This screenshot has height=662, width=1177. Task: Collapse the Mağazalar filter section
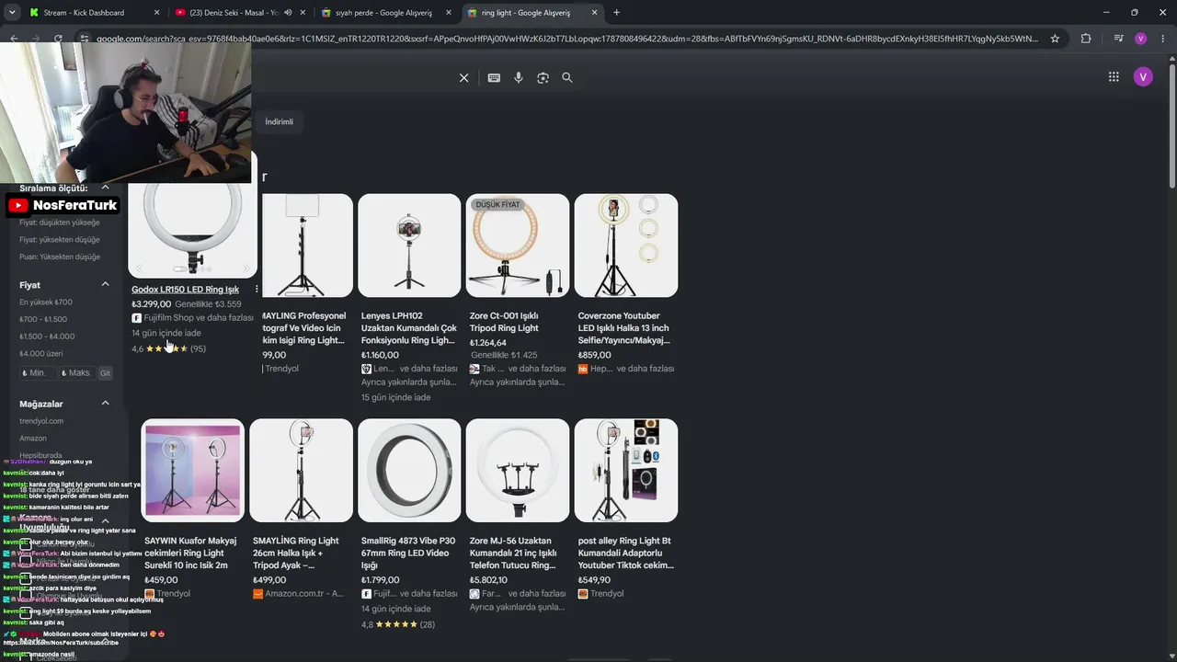click(x=105, y=404)
